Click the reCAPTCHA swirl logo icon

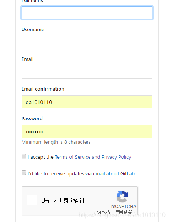coord(122,197)
